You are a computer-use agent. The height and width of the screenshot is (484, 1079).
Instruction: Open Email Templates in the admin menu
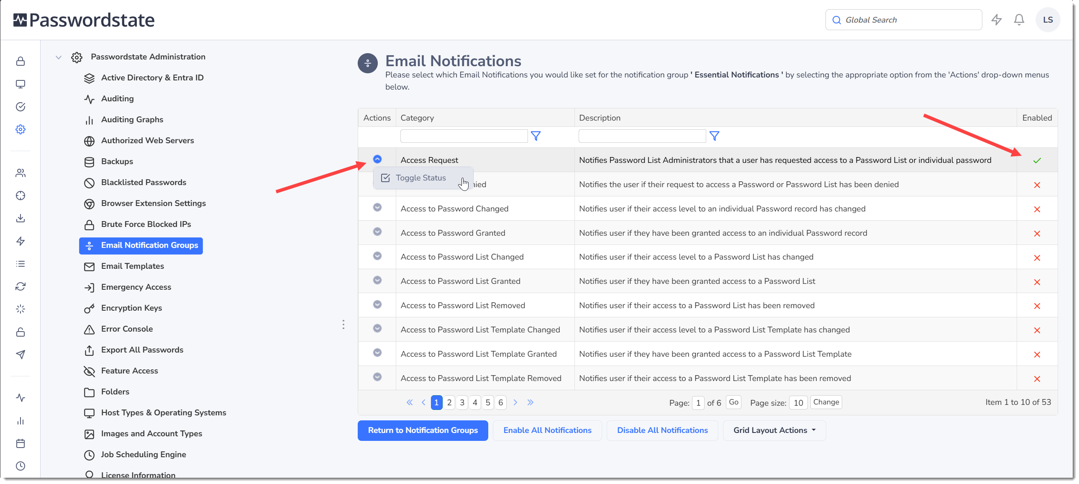(132, 266)
